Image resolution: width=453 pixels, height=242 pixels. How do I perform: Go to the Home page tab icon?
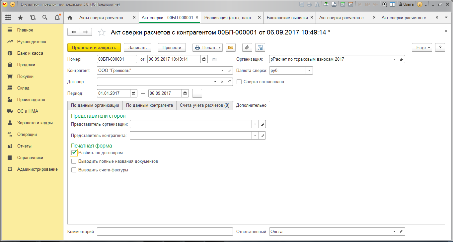(70, 18)
